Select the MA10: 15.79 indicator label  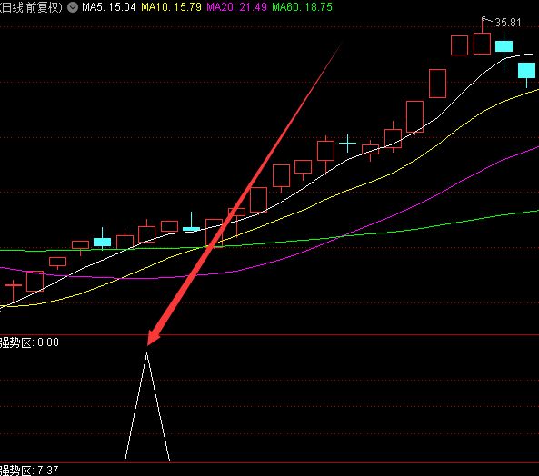point(171,7)
